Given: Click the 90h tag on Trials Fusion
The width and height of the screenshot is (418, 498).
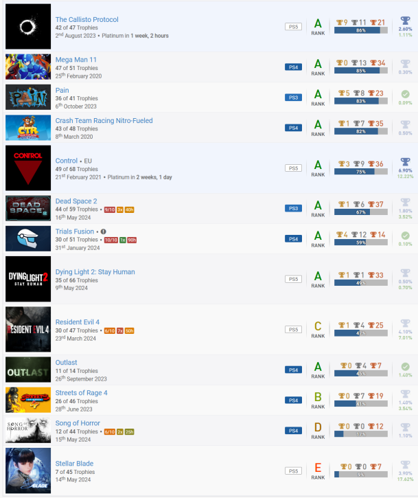Looking at the screenshot, I should tap(132, 240).
